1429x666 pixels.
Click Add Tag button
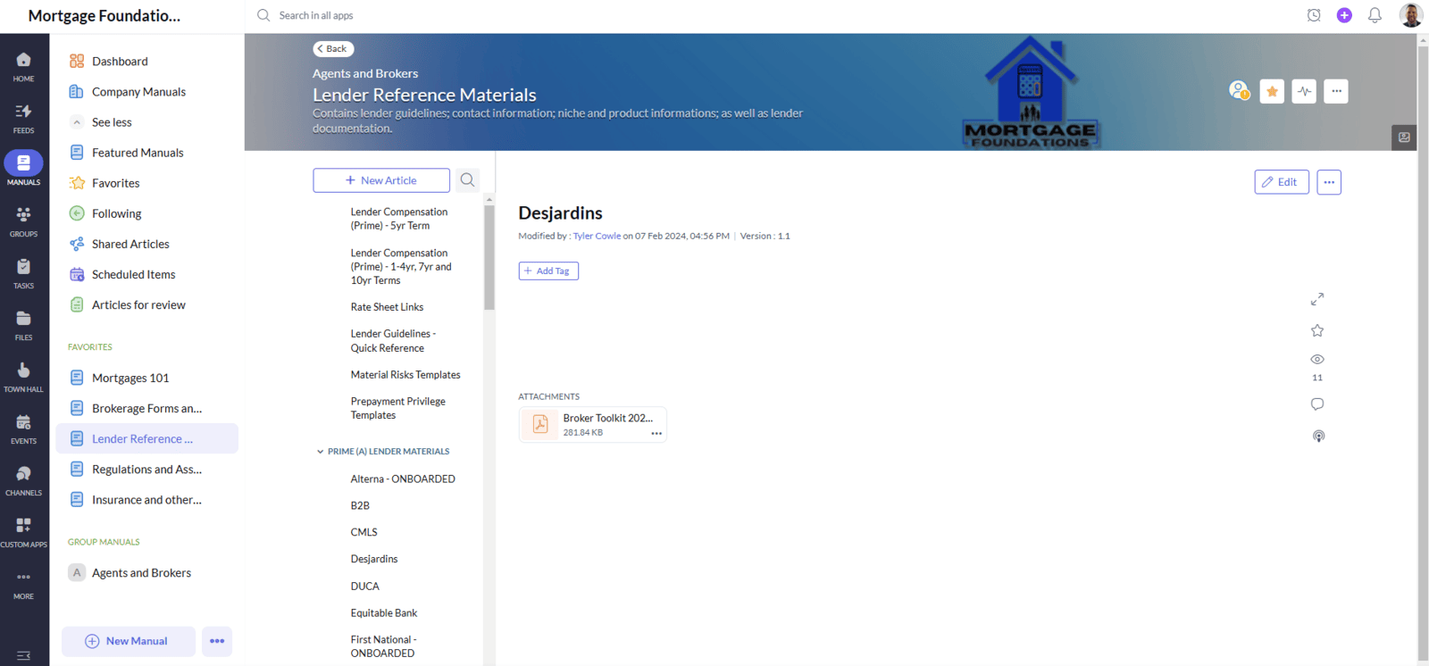coord(548,271)
